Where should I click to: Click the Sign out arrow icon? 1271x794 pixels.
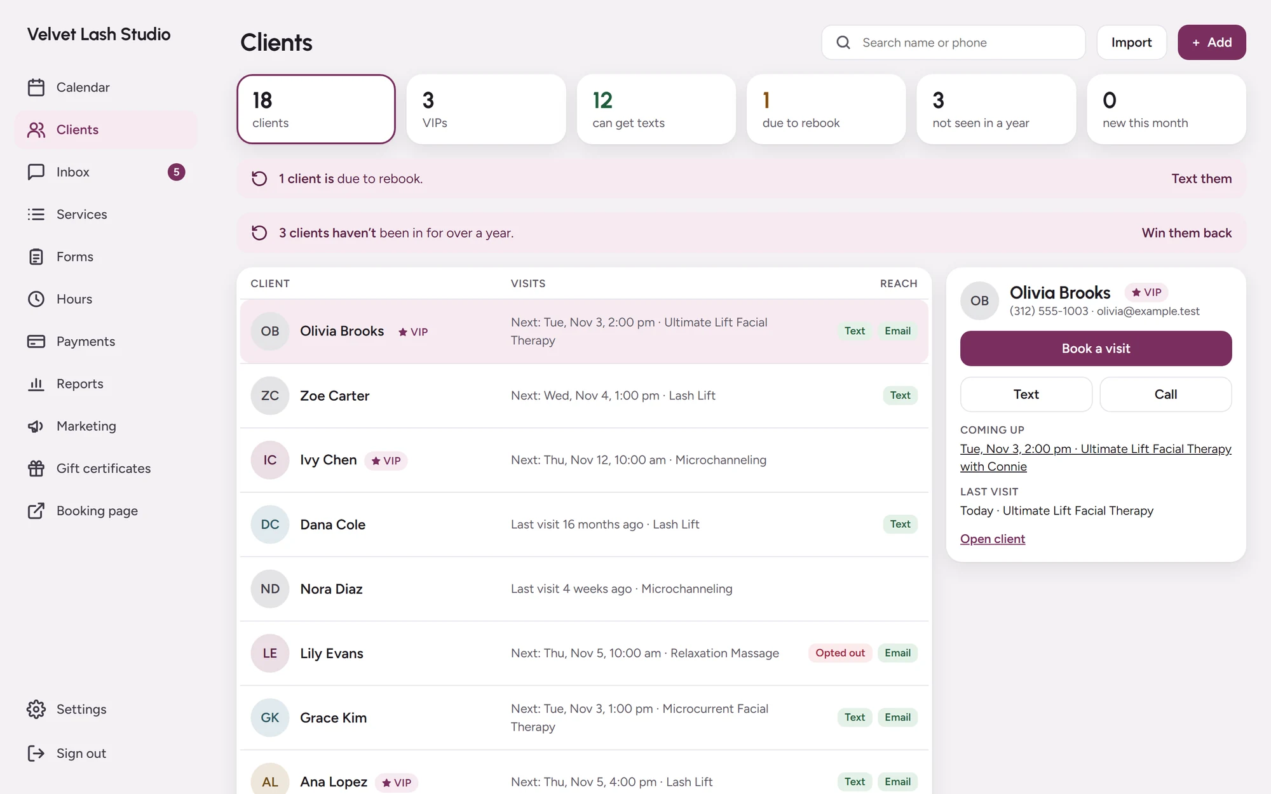pos(36,753)
